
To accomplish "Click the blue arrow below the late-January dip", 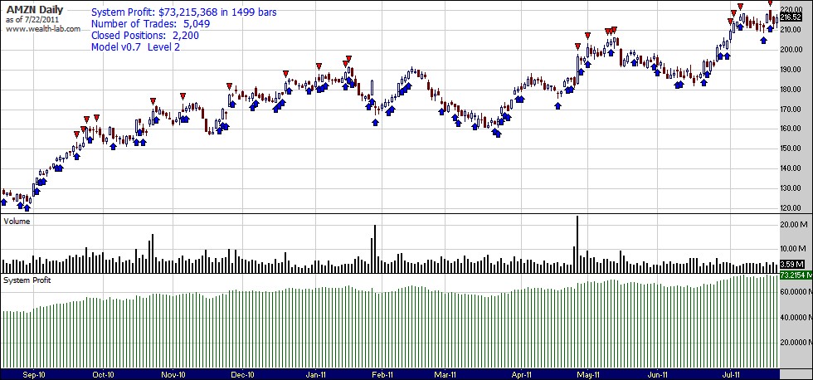I will click(x=376, y=121).
